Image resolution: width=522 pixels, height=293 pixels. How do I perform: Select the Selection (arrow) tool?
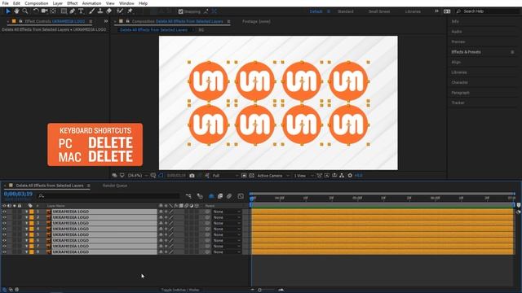tap(8, 11)
